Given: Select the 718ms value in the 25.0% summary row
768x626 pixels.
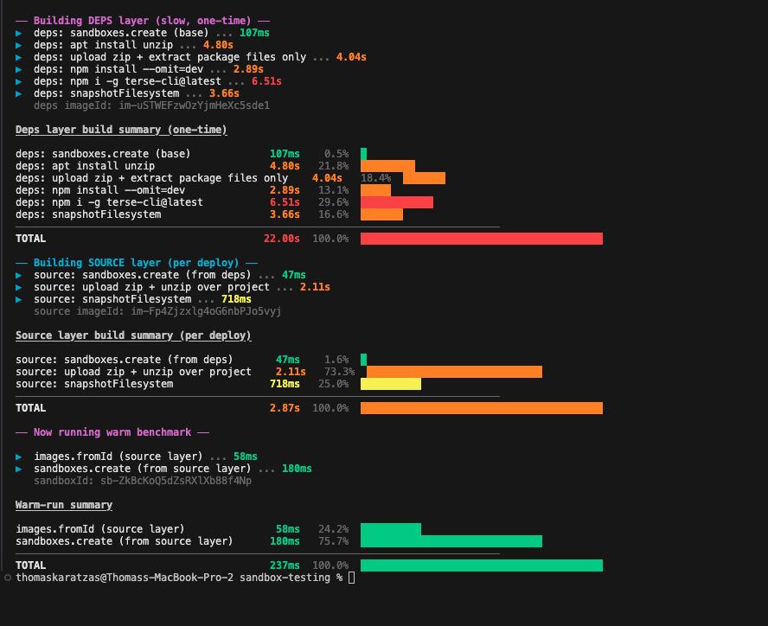Looking at the screenshot, I should 285,384.
